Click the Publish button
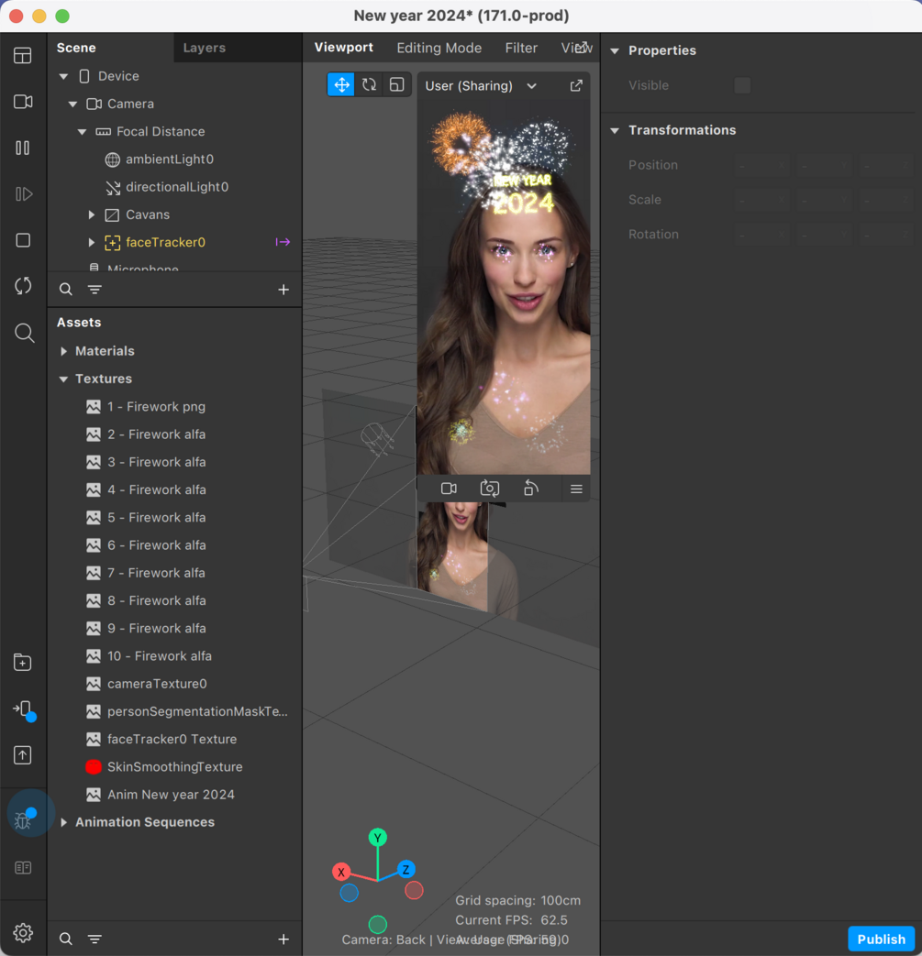This screenshot has height=956, width=922. coord(881,939)
